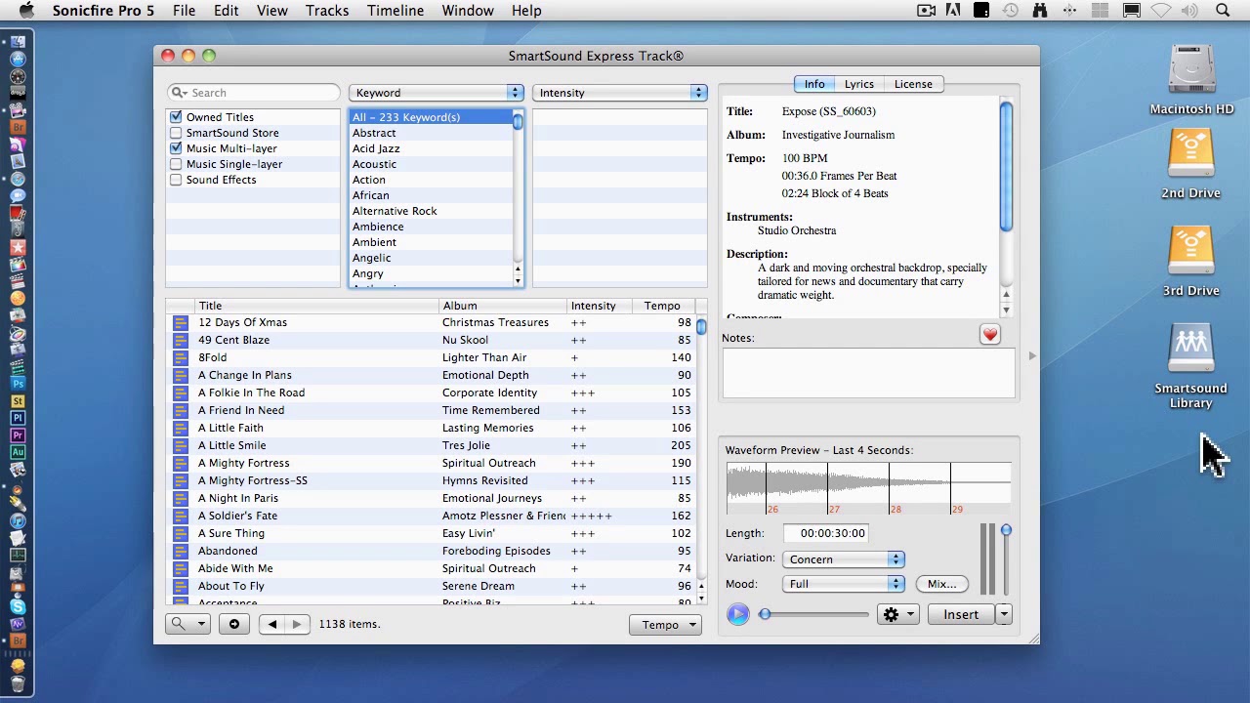Sort by Album column header
This screenshot has width=1250, height=703.
(x=502, y=306)
